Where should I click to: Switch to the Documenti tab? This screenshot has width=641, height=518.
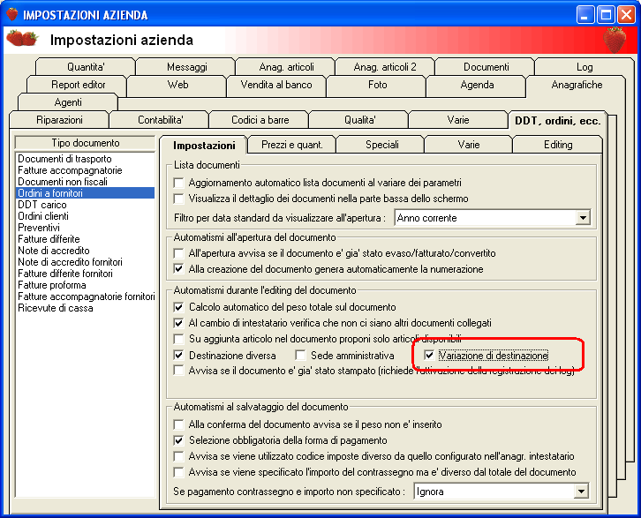point(486,67)
